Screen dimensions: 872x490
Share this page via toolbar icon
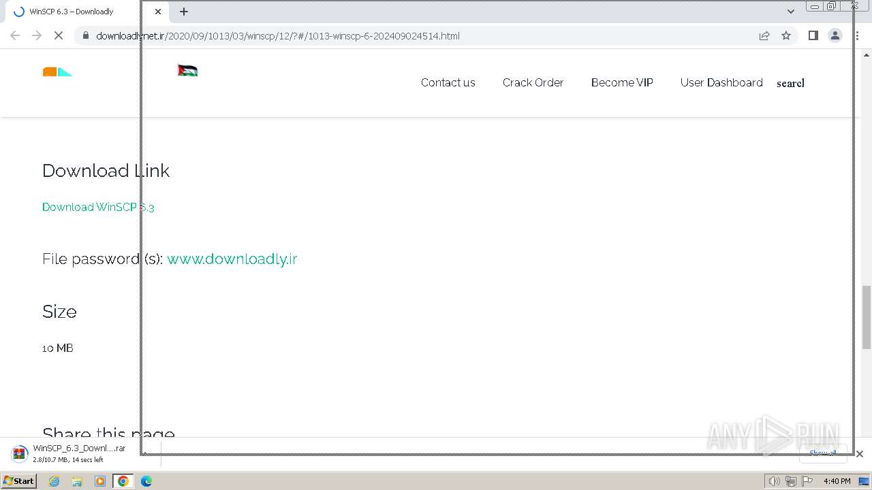click(x=764, y=35)
